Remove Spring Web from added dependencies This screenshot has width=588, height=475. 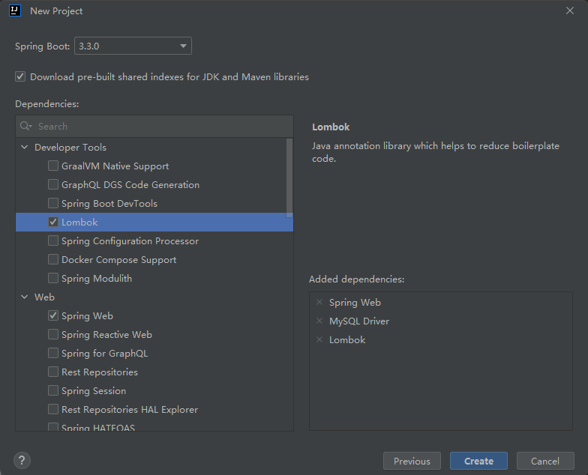click(319, 302)
